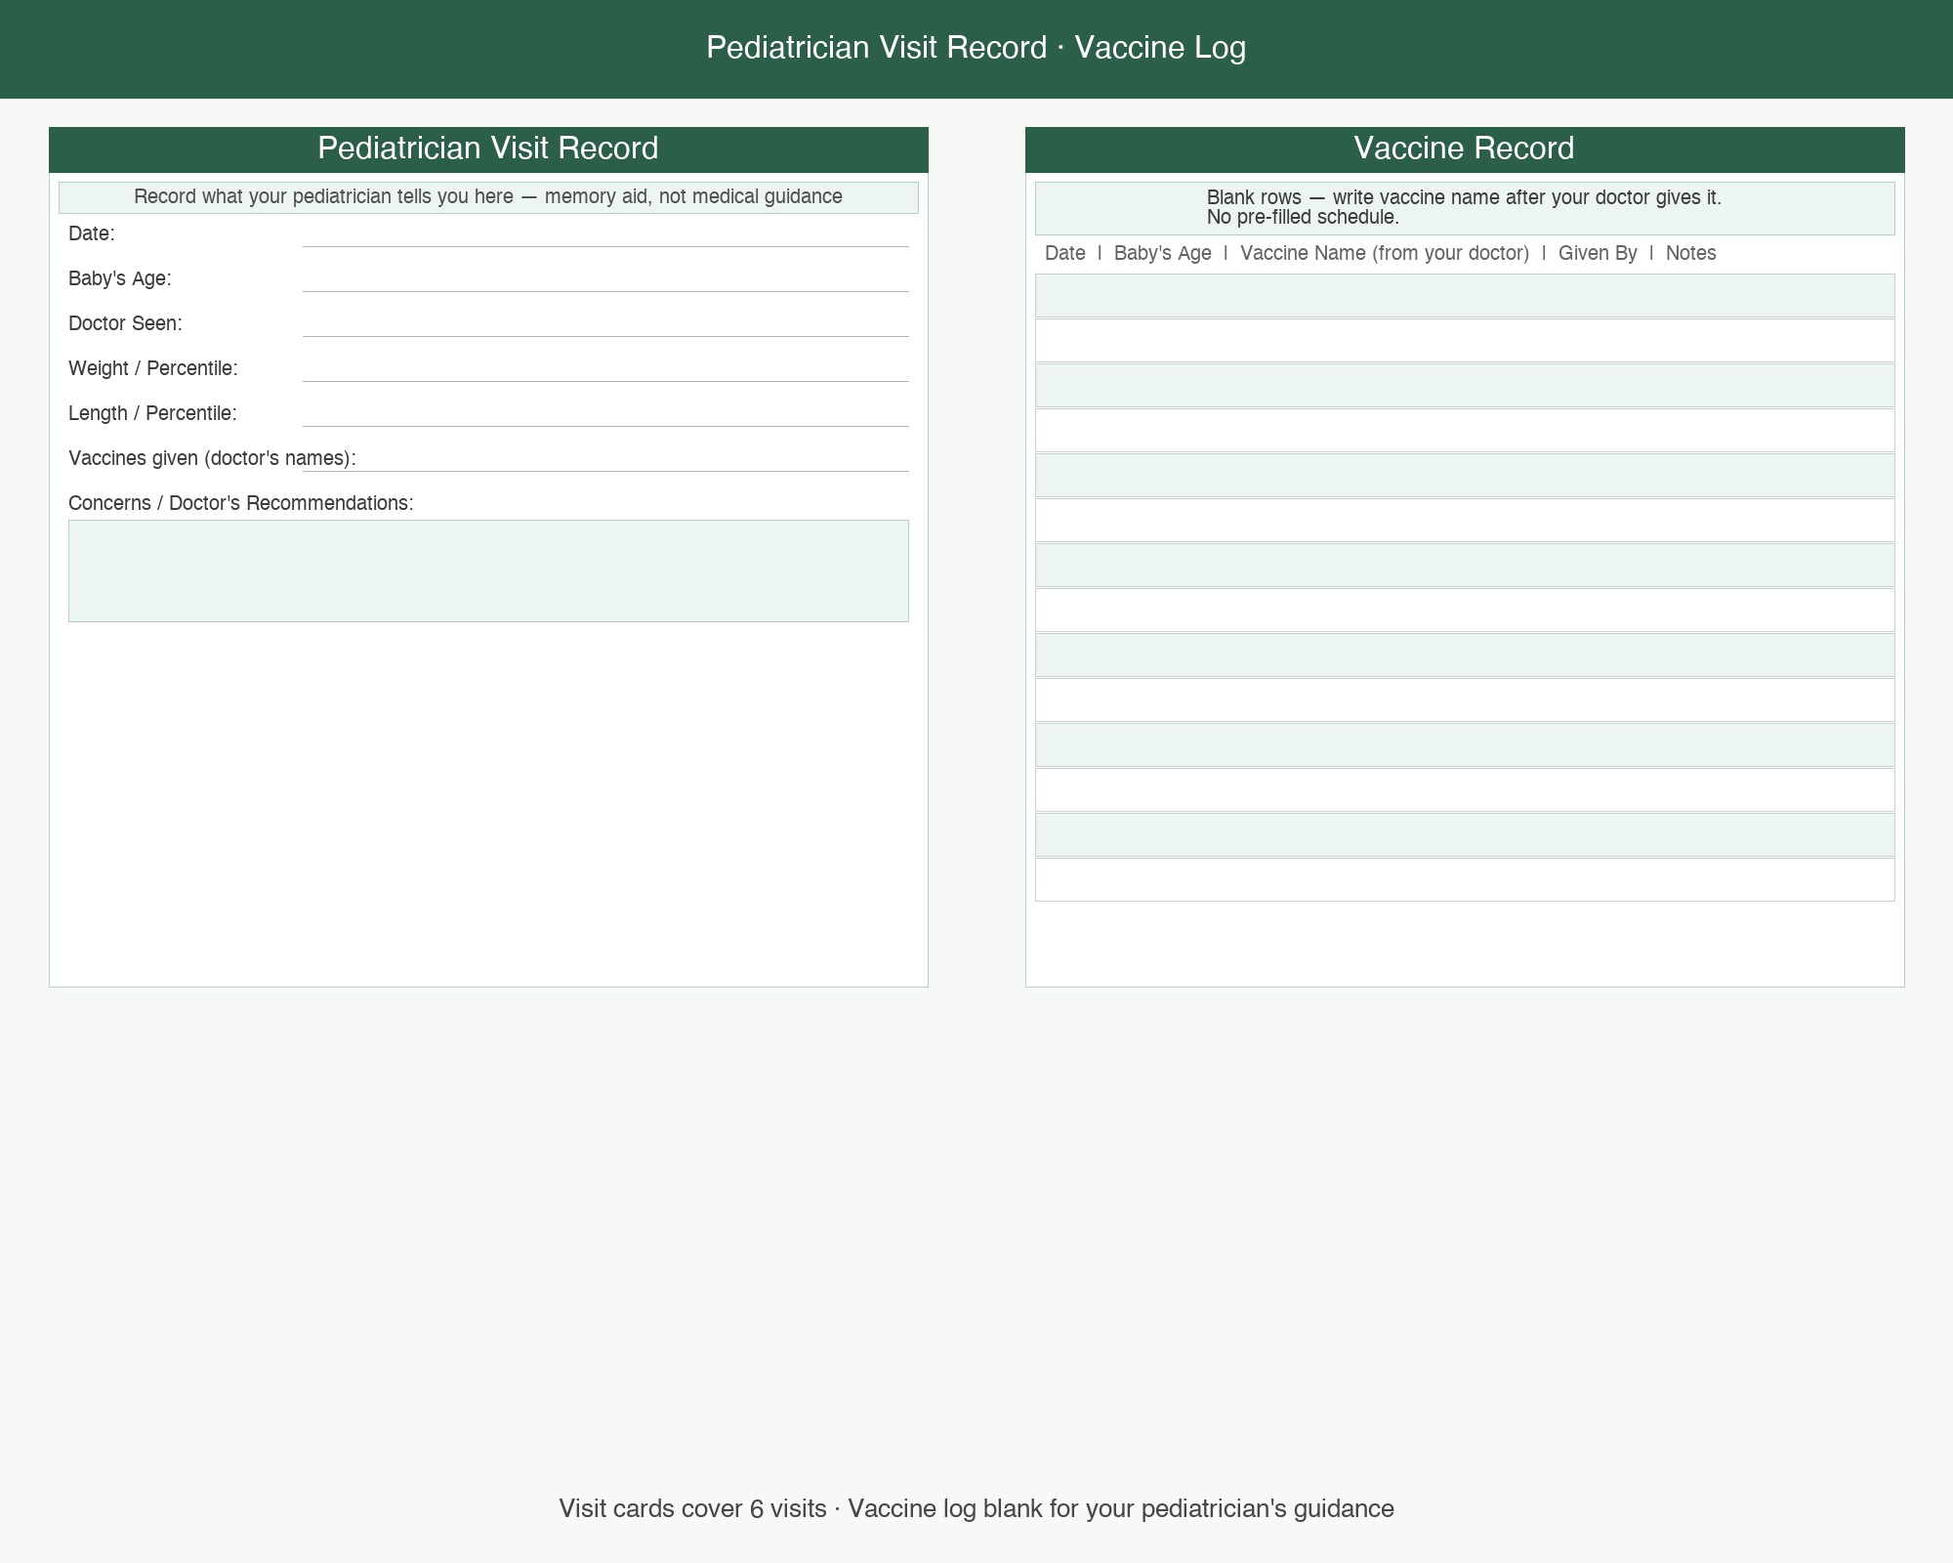This screenshot has width=1953, height=1563.
Task: Click the 'Concerns / Doctor's Recommendations:' label
Action: click(241, 504)
